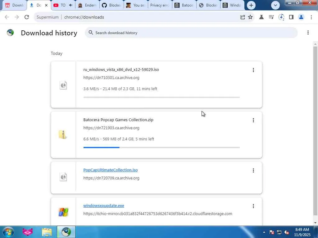Viewport: 318px width, 238px height.
Task: Click the https://dn721903.ca.archive.org source URL
Action: click(x=111, y=128)
